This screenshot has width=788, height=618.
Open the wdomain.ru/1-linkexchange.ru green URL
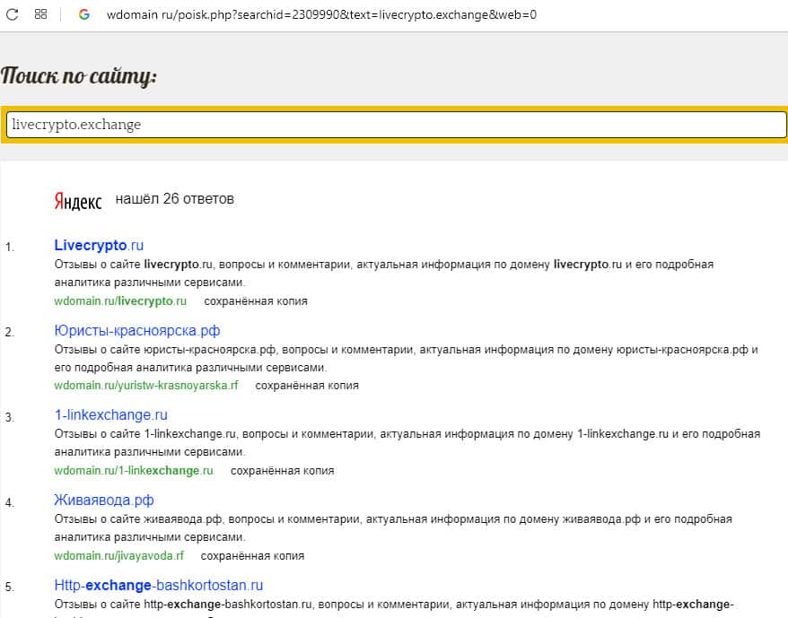pyautogui.click(x=134, y=471)
